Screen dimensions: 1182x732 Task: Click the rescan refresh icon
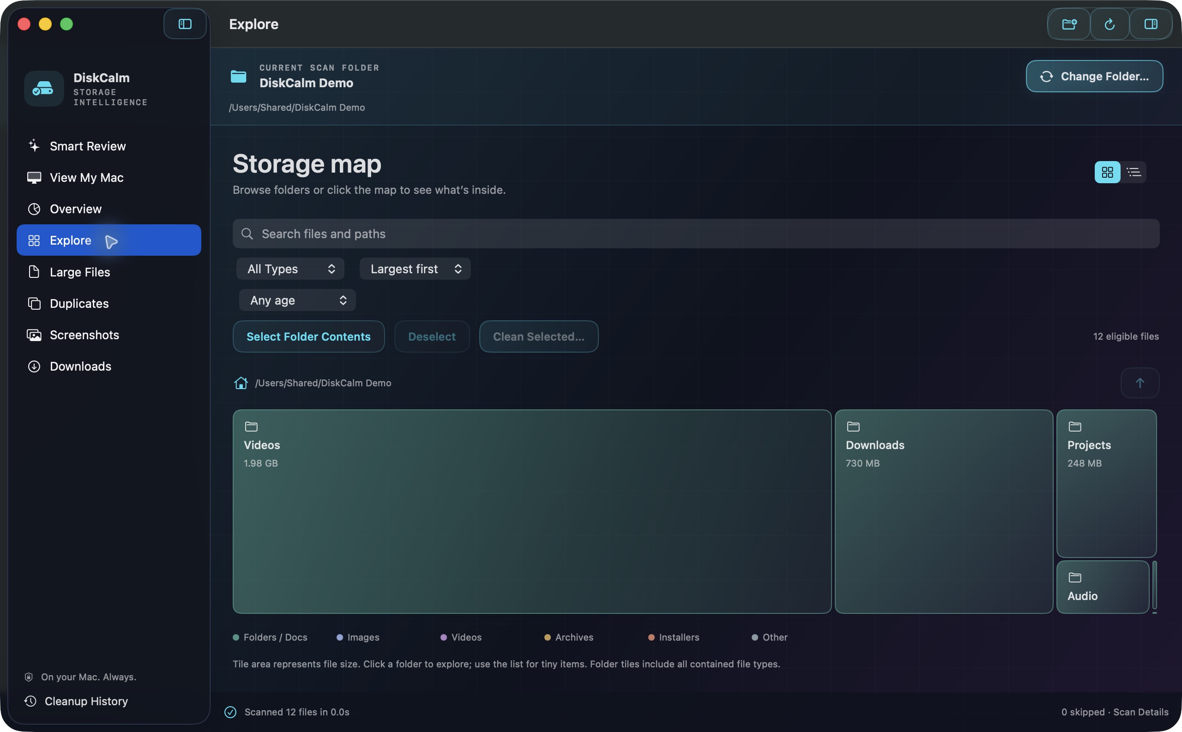[1110, 24]
